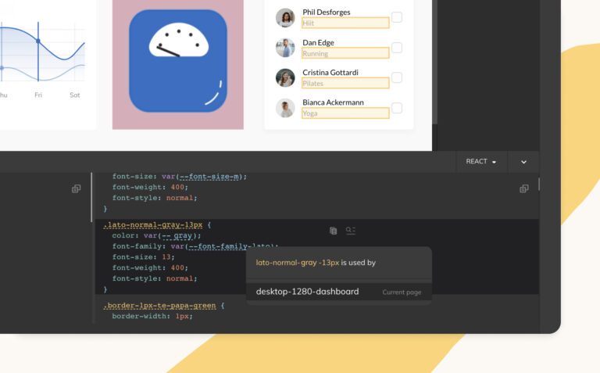600x373 pixels.
Task: Open desktop-1280-dashboard from the usage popup
Action: [x=308, y=292]
